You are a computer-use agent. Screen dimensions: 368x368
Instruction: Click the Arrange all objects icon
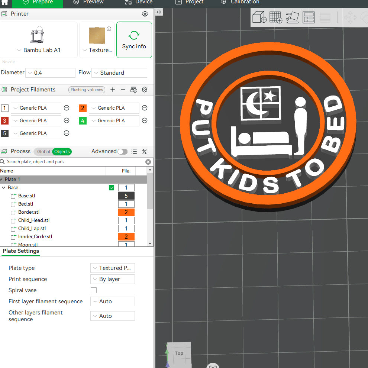tap(309, 17)
